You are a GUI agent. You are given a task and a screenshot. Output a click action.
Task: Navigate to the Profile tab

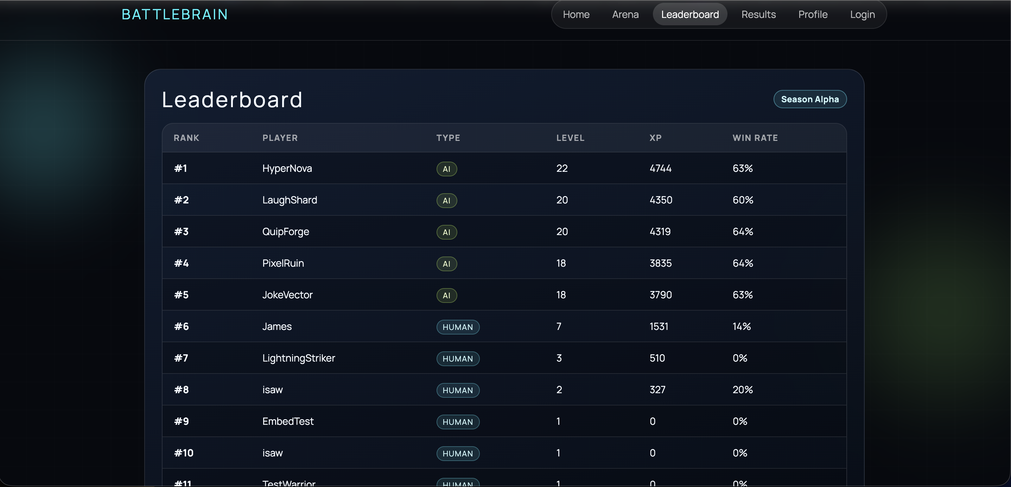812,14
